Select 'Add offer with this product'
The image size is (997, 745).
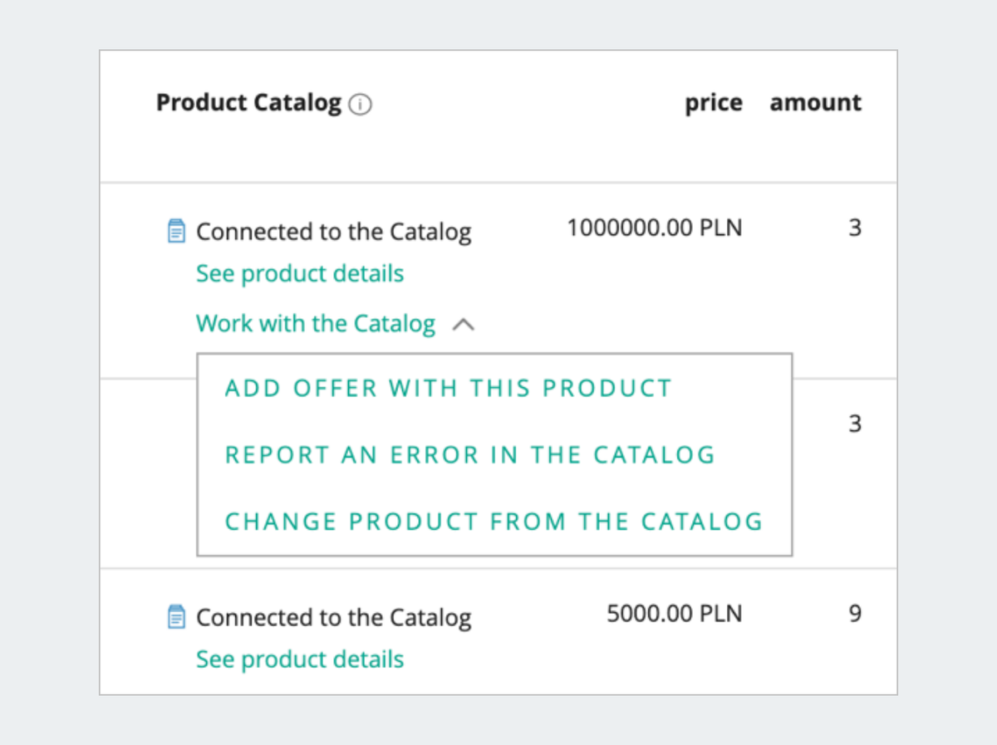tap(448, 388)
